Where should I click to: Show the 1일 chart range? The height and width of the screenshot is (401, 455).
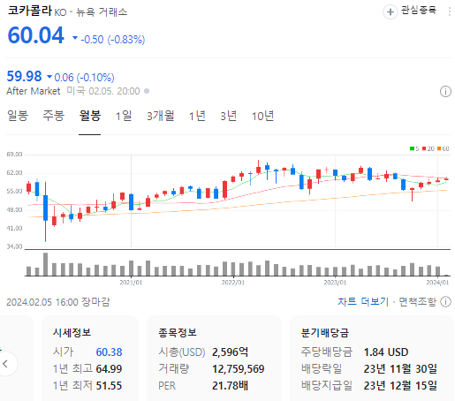coord(124,116)
